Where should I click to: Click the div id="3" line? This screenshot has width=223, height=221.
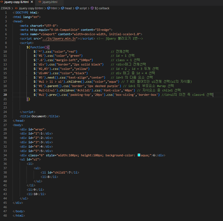(36, 142)
